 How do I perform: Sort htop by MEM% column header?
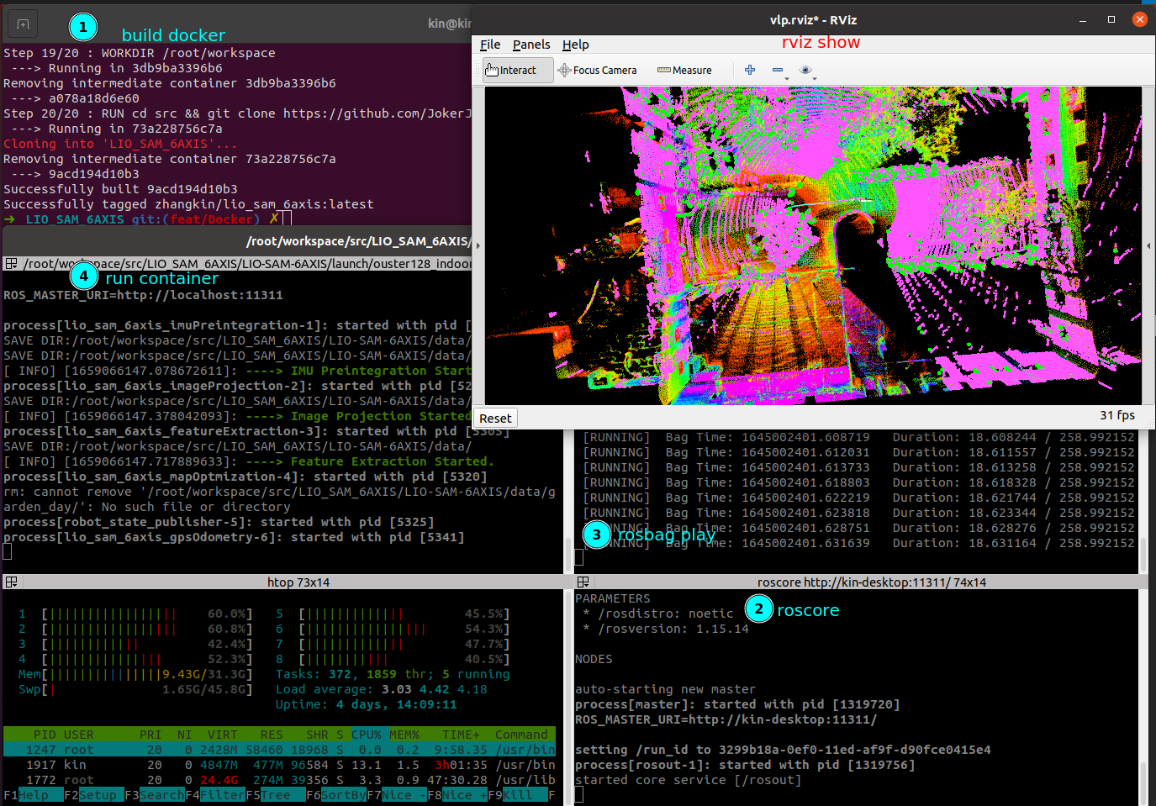[404, 735]
